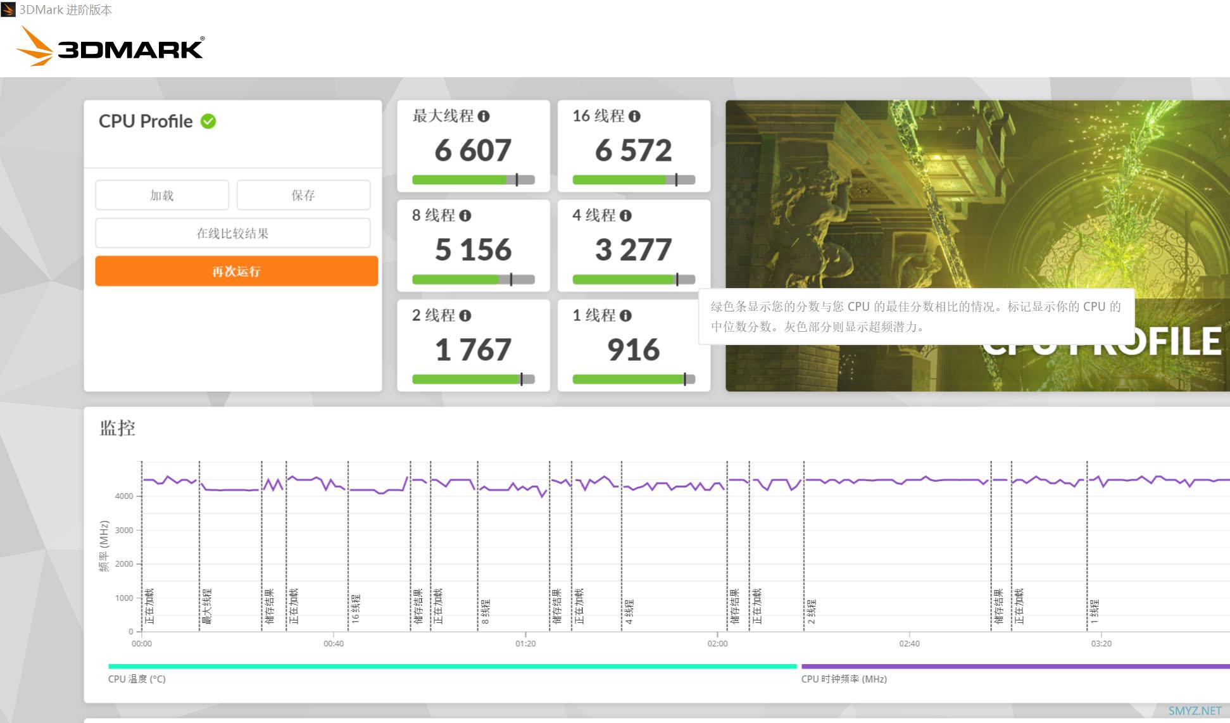Open the info icon for 1 线程
This screenshot has height=723, width=1230.
click(625, 316)
